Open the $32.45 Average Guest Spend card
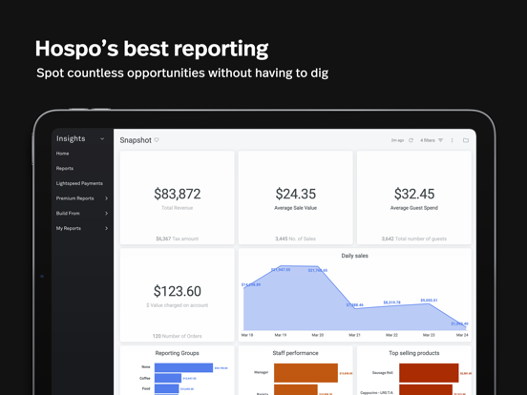This screenshot has height=395, width=527. 414,197
